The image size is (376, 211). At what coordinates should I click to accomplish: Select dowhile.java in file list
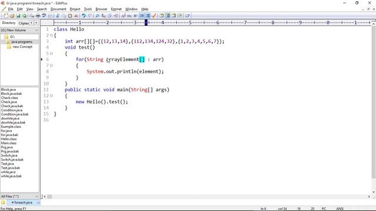click(10, 118)
